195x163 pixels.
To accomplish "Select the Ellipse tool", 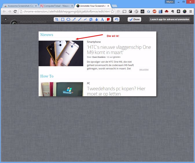I will (68, 19).
